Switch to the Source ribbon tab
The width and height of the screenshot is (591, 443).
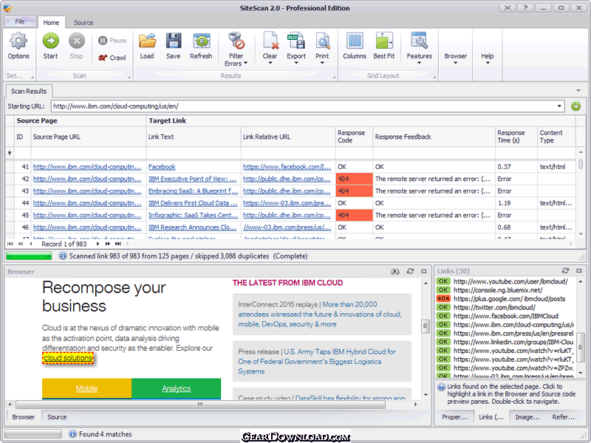83,23
